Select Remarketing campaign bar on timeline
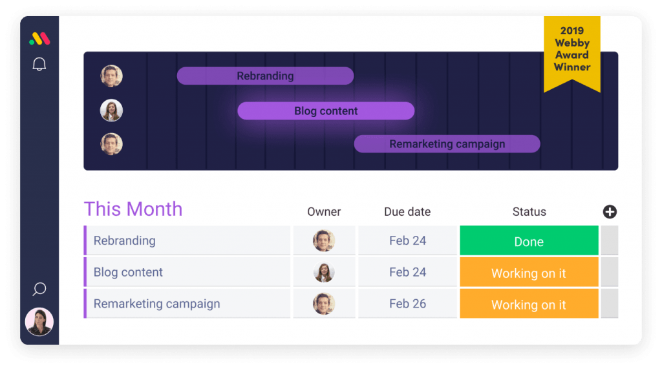The height and width of the screenshot is (369, 662). point(447,144)
